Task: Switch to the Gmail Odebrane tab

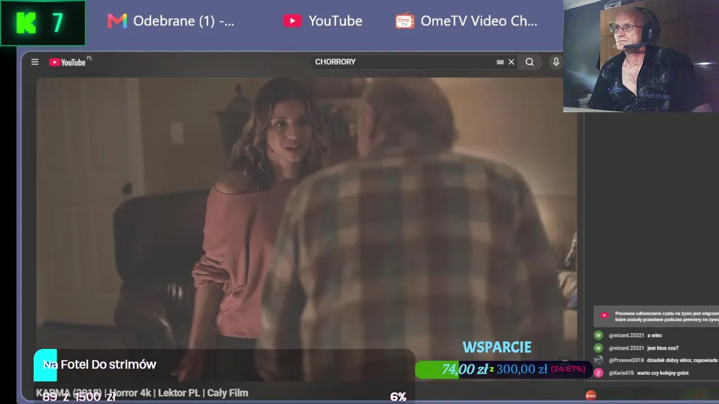Action: (x=170, y=21)
